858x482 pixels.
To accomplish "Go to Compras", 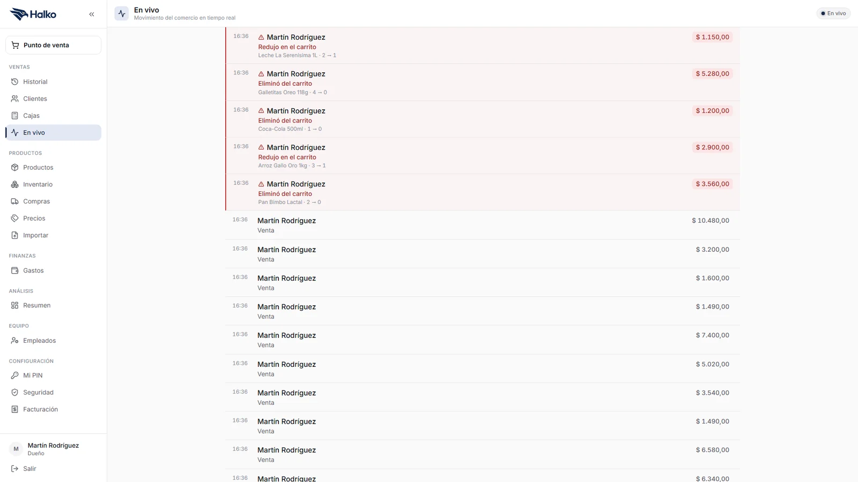I will pos(53,201).
